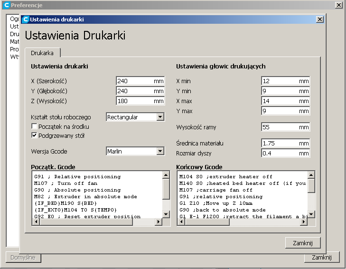346x269 pixels.
Task: Edit the Y min value field
Action: coord(286,91)
